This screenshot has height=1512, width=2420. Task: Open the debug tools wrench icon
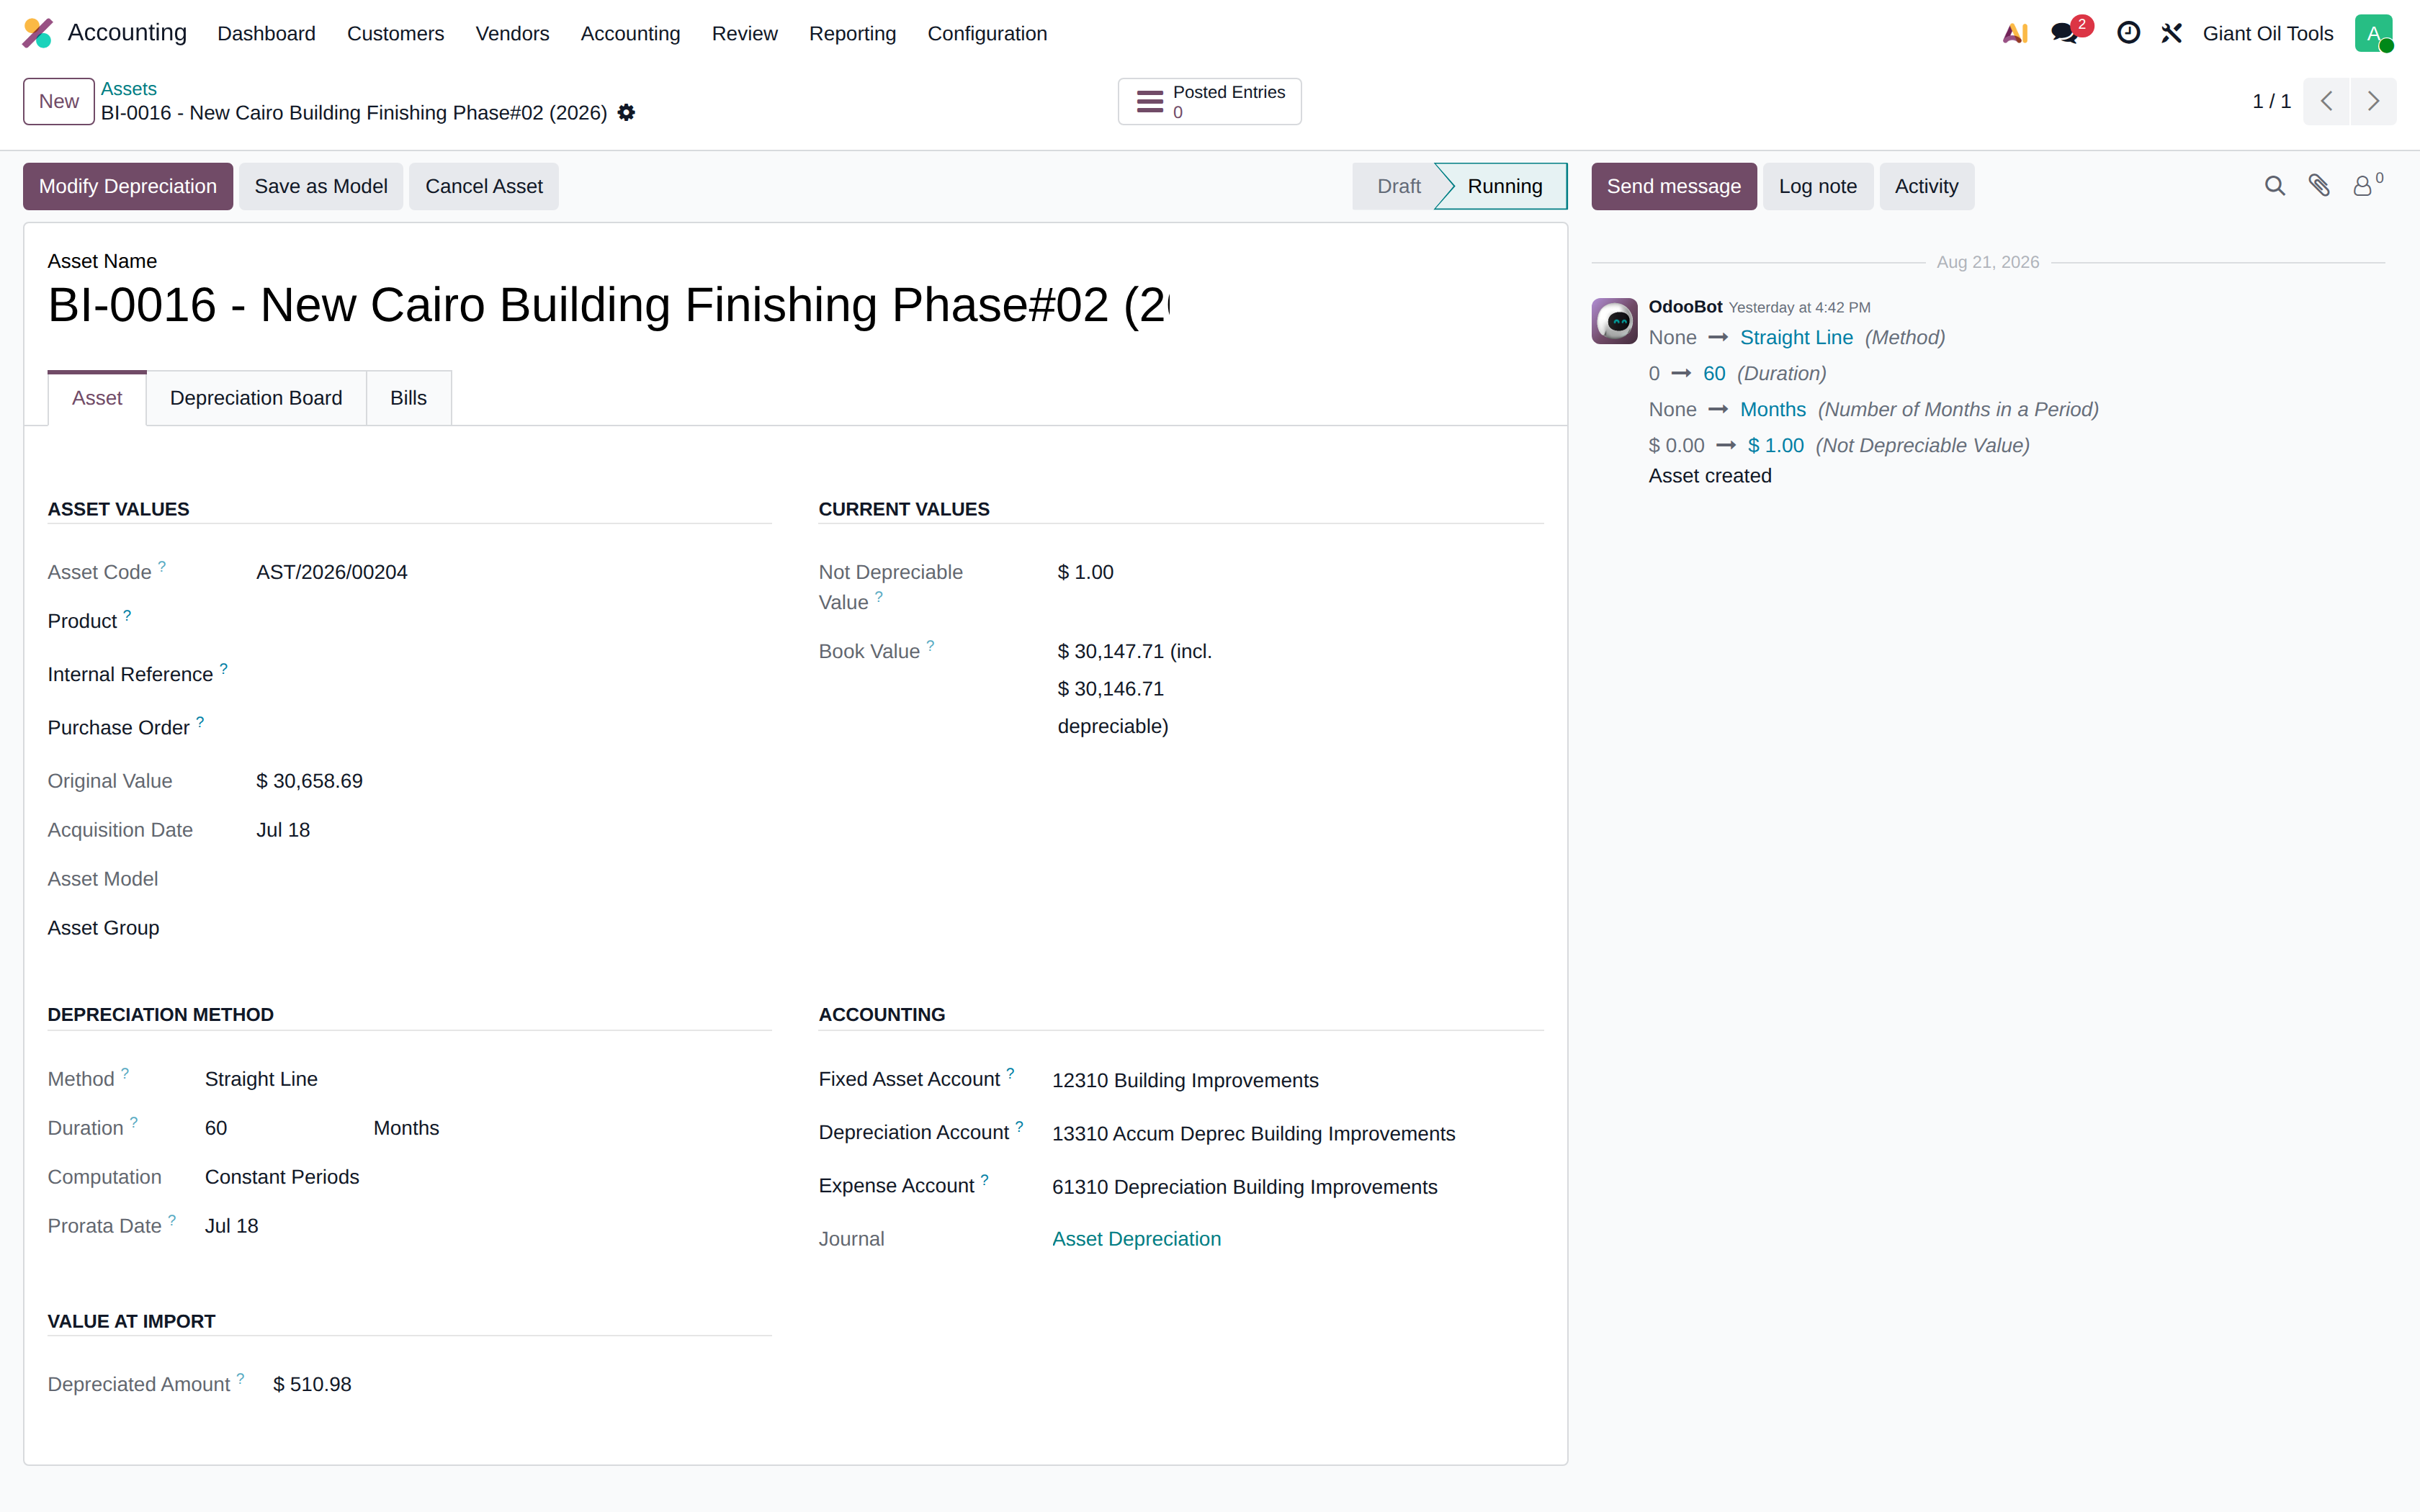[x=2171, y=33]
